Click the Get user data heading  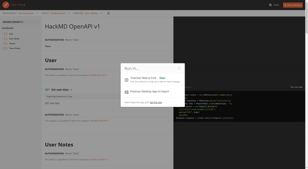coord(60,89)
